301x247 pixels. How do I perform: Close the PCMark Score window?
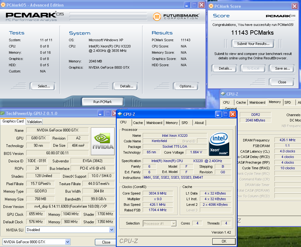pos(294,6)
